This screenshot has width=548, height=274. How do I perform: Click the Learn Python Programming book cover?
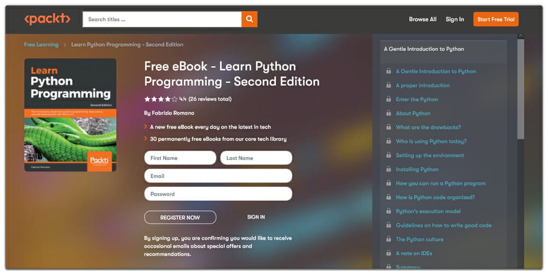click(x=70, y=115)
